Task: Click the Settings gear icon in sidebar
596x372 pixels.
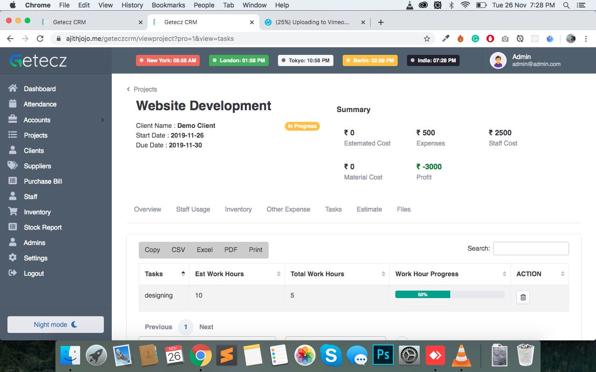Action: 13,258
